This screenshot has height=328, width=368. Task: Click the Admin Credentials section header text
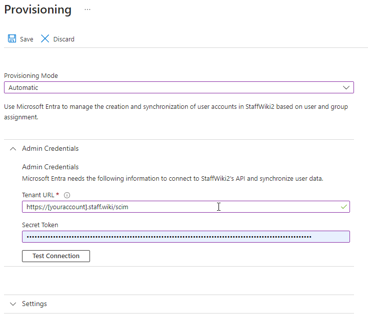50,149
